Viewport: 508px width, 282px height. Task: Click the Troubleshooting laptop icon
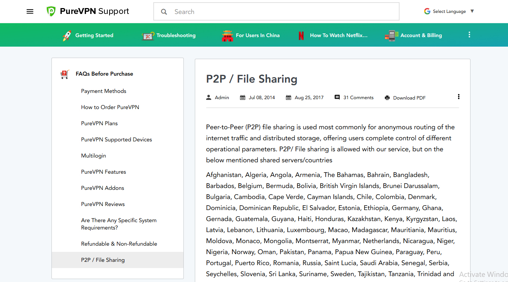click(x=148, y=36)
